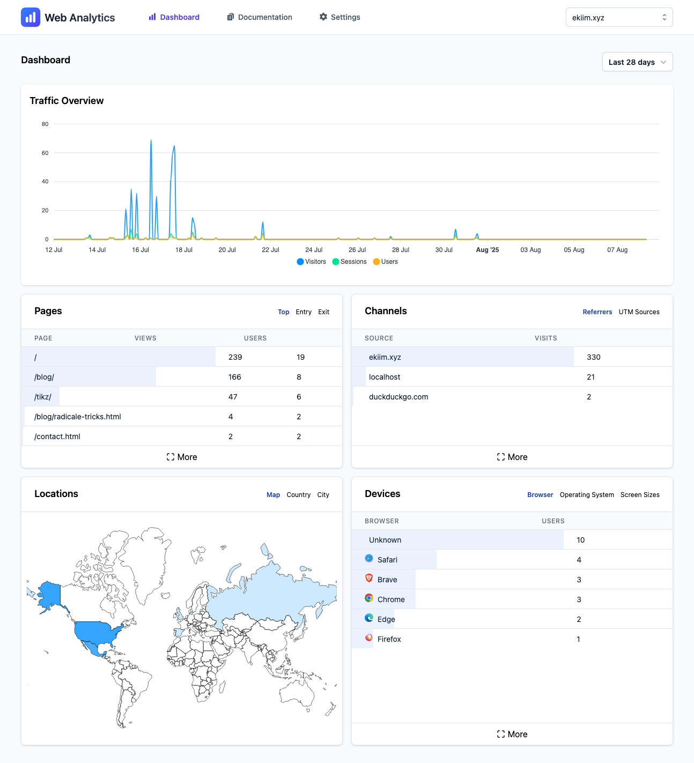Expand the Channels panel with More

[x=512, y=457]
